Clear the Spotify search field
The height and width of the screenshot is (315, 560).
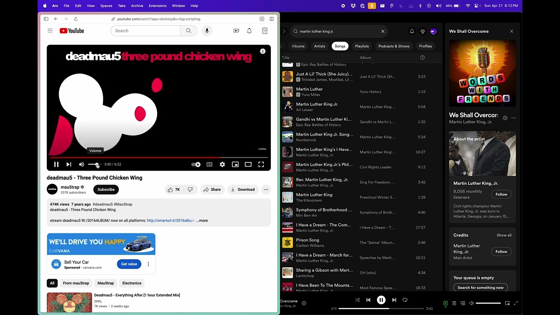(x=383, y=31)
